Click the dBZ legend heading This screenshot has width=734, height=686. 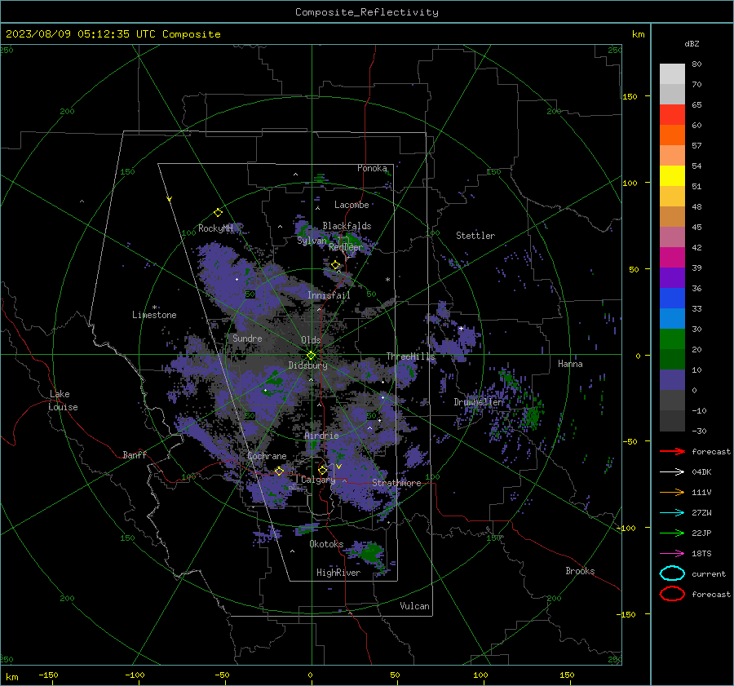pyautogui.click(x=692, y=43)
